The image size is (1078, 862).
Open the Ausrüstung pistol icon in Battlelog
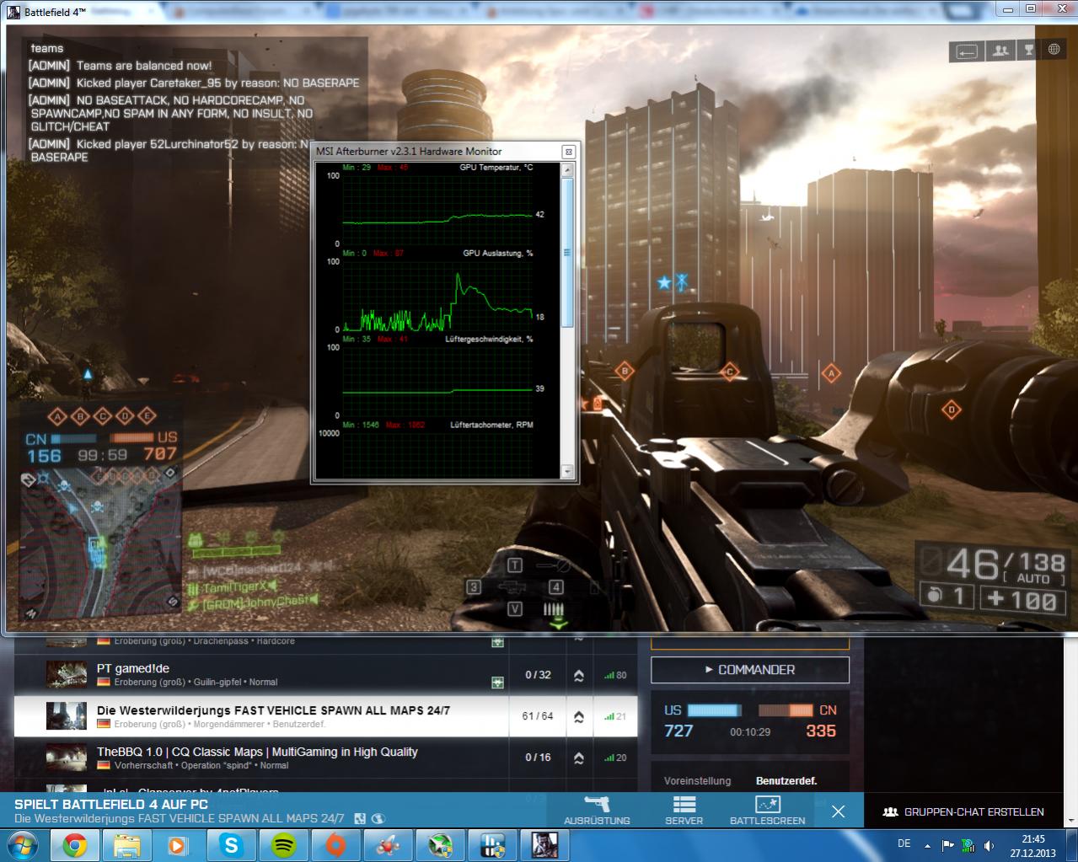597,810
